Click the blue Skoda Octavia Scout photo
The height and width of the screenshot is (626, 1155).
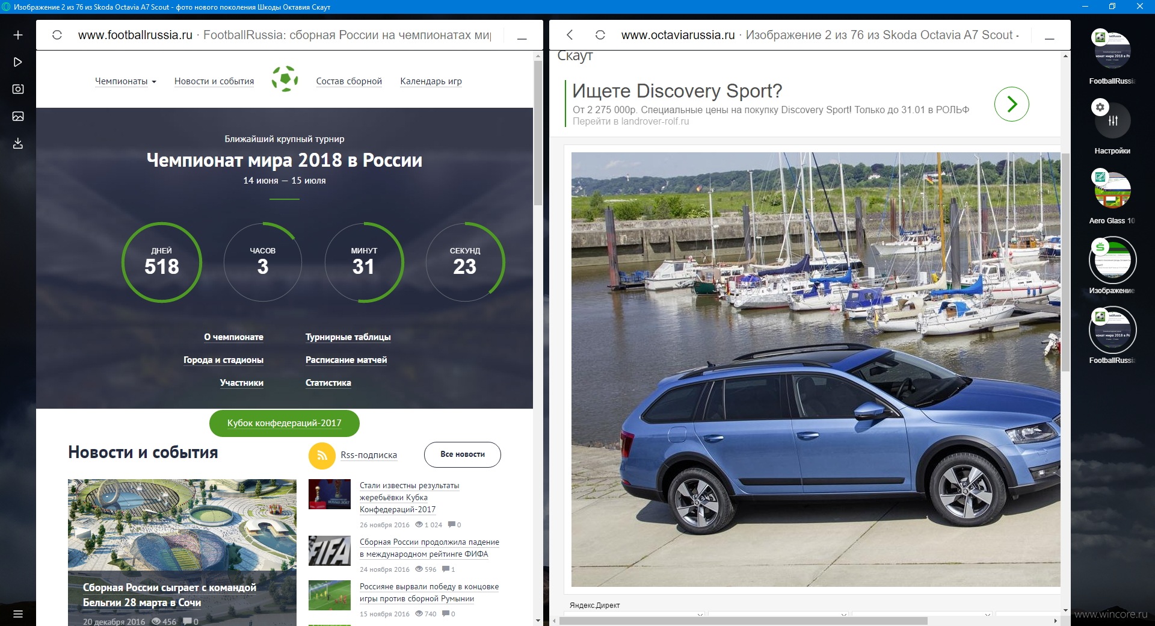(816, 370)
